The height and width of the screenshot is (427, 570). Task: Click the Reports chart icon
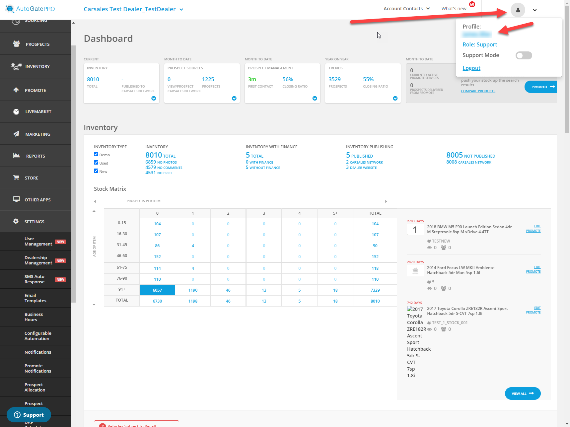16,156
